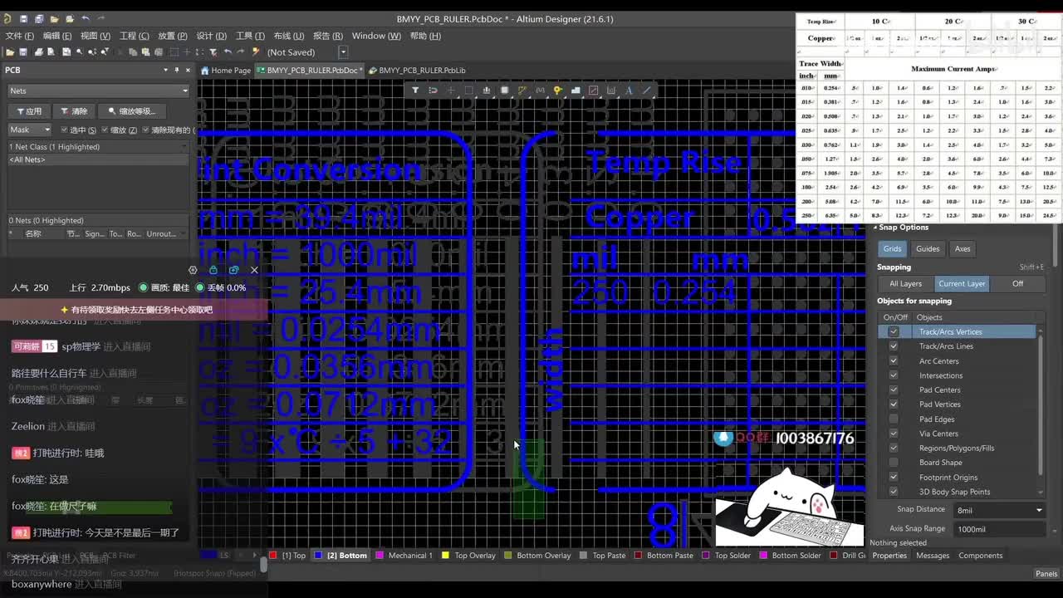
Task: Toggle the 清除现有的 checkbox
Action: click(145, 130)
